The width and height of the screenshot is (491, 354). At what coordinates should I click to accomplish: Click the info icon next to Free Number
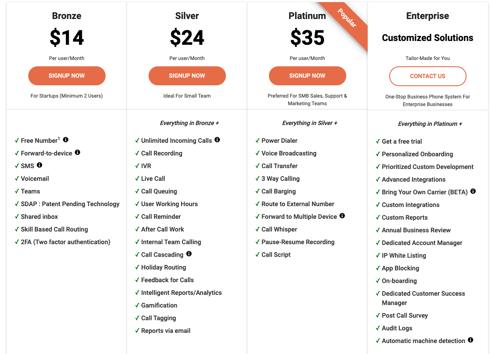coord(65,140)
